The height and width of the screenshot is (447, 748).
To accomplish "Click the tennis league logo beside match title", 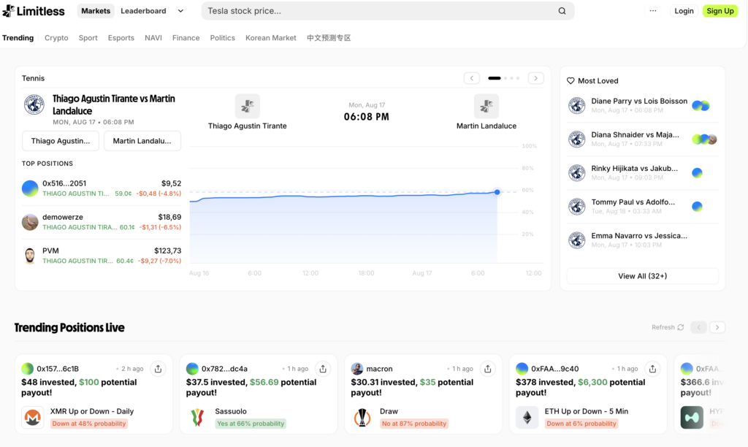I will coord(34,104).
